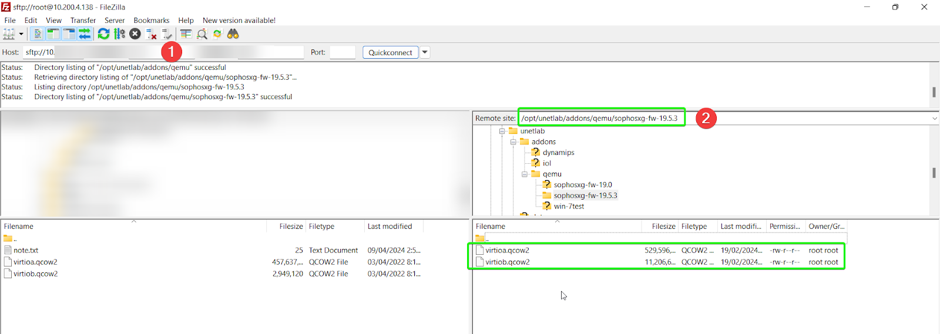The image size is (940, 334).
Task: Open the File menu
Action: [10, 20]
